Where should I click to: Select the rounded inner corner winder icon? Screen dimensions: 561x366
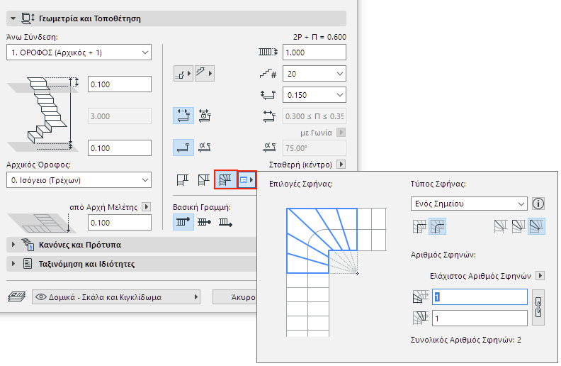tap(437, 226)
